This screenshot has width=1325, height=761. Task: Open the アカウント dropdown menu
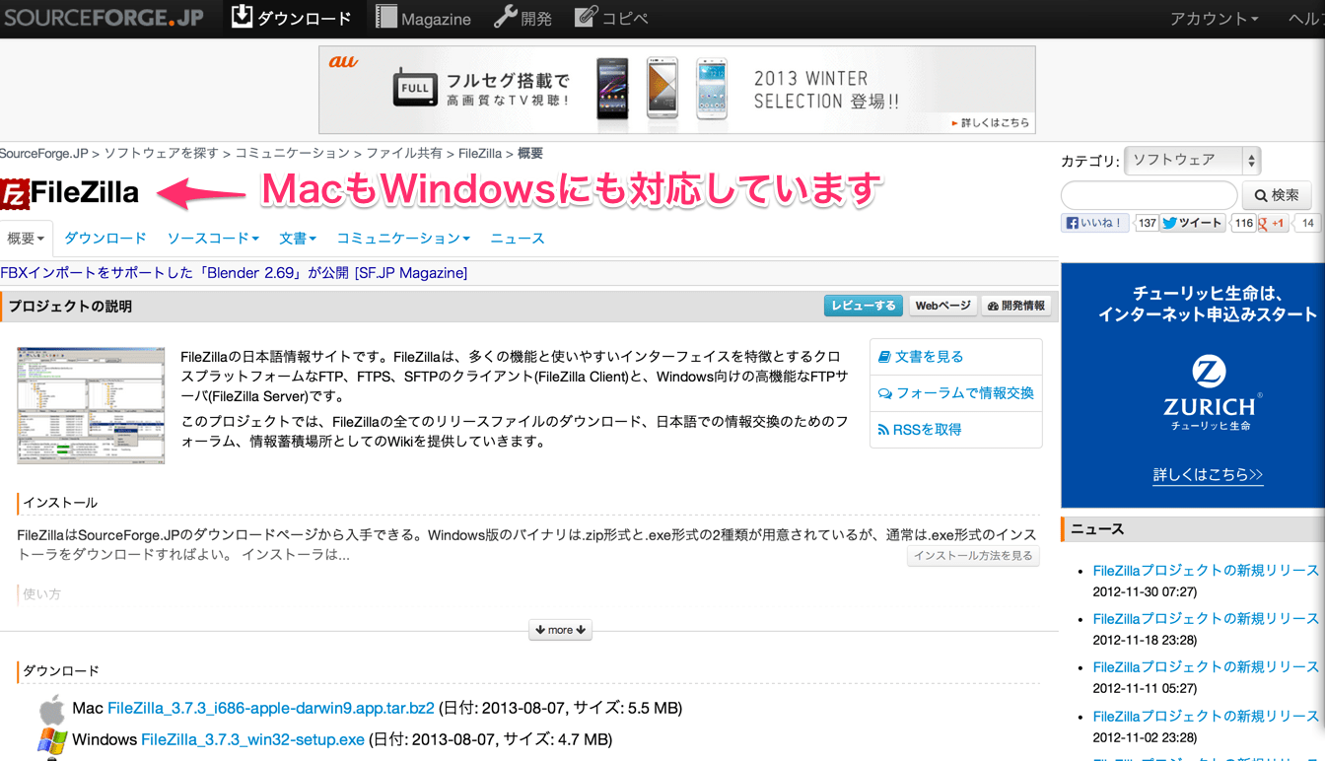[x=1214, y=19]
